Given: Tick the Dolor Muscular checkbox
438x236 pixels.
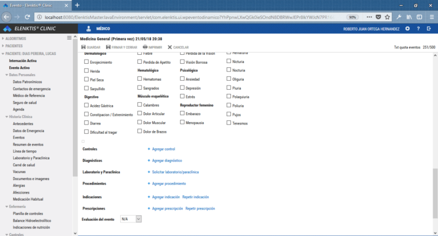Looking at the screenshot, I should click(140, 123).
